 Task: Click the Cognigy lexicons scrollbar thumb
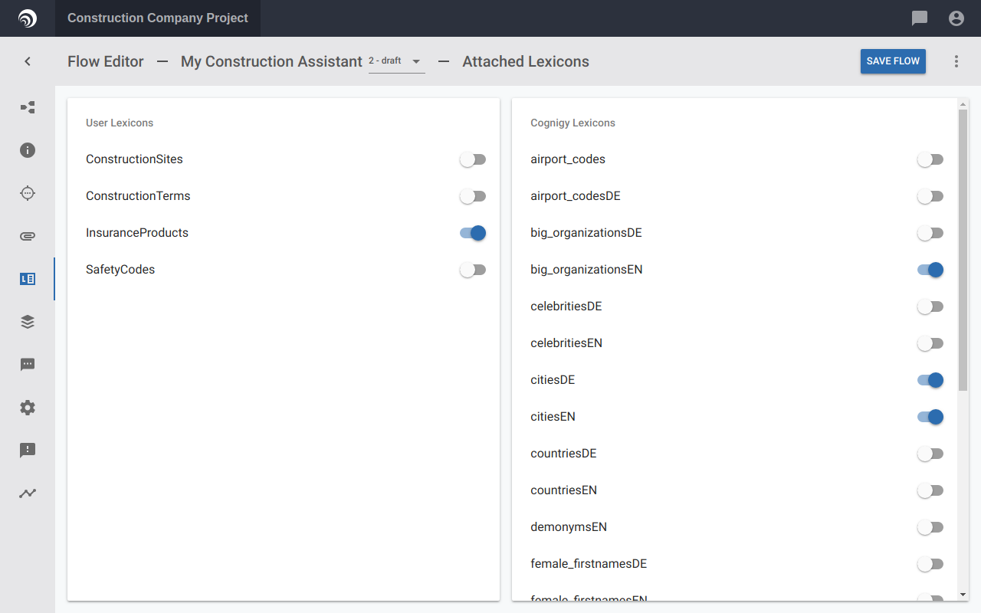(x=963, y=250)
